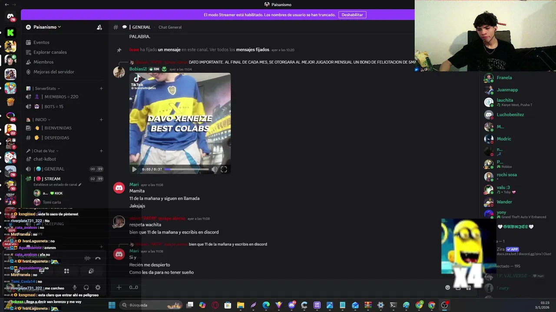556x312 pixels.
Task: Click Deshabilitar to disable Streamer mode
Action: click(352, 15)
